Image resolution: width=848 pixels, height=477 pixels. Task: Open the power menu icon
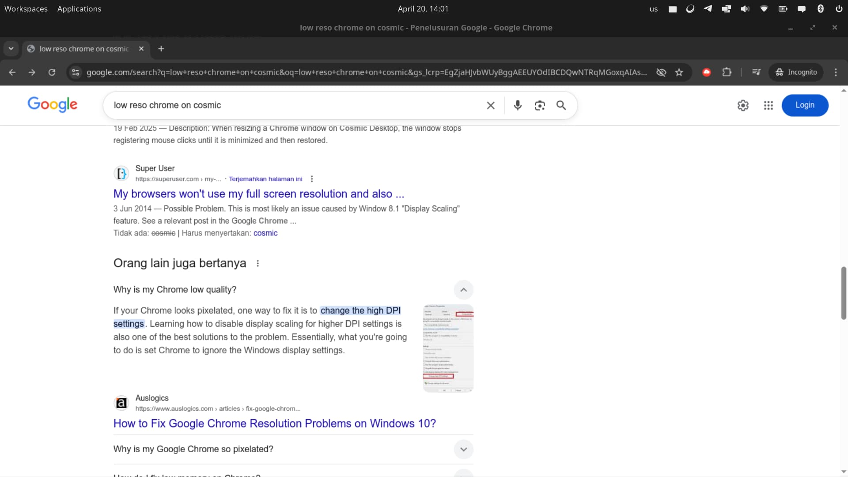click(x=839, y=9)
